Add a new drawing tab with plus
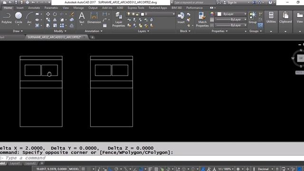This screenshot has width=304, height=171. click(92, 37)
